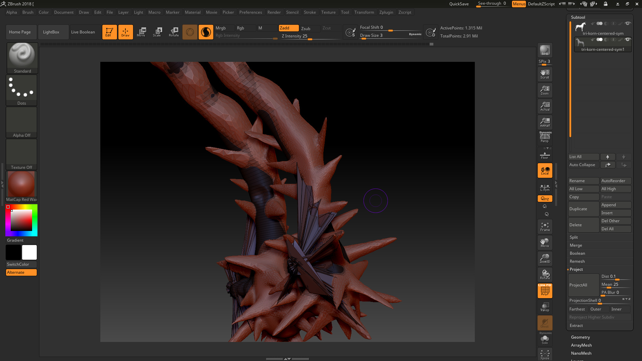The height and width of the screenshot is (361, 642).
Task: Toggle Local symmetry button
Action: pos(545,170)
